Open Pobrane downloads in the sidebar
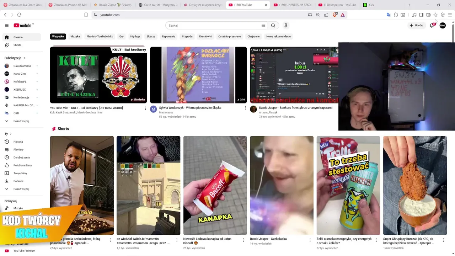Viewport: 455px width, 256px height. click(x=21, y=181)
